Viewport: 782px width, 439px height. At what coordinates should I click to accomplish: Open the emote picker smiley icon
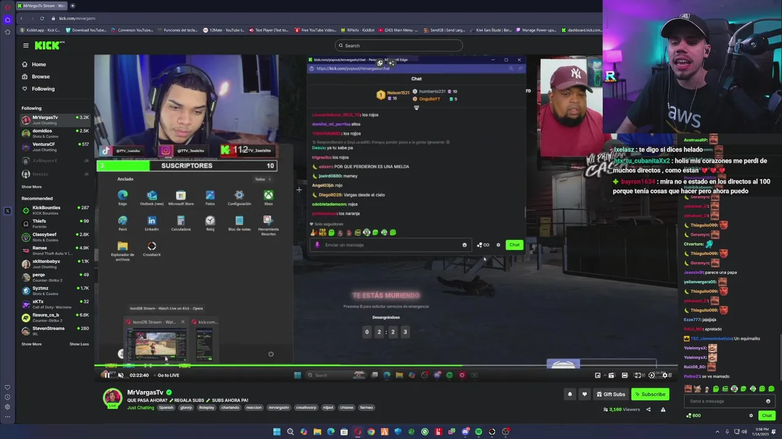coord(768,401)
